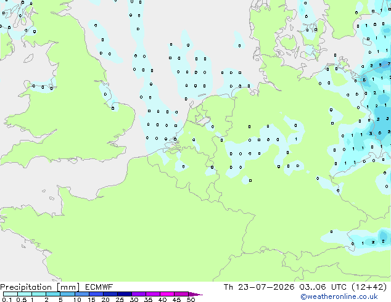
Task: Choose the 25–30 mm navy legend swatch
Action: pyautogui.click(x=125, y=294)
